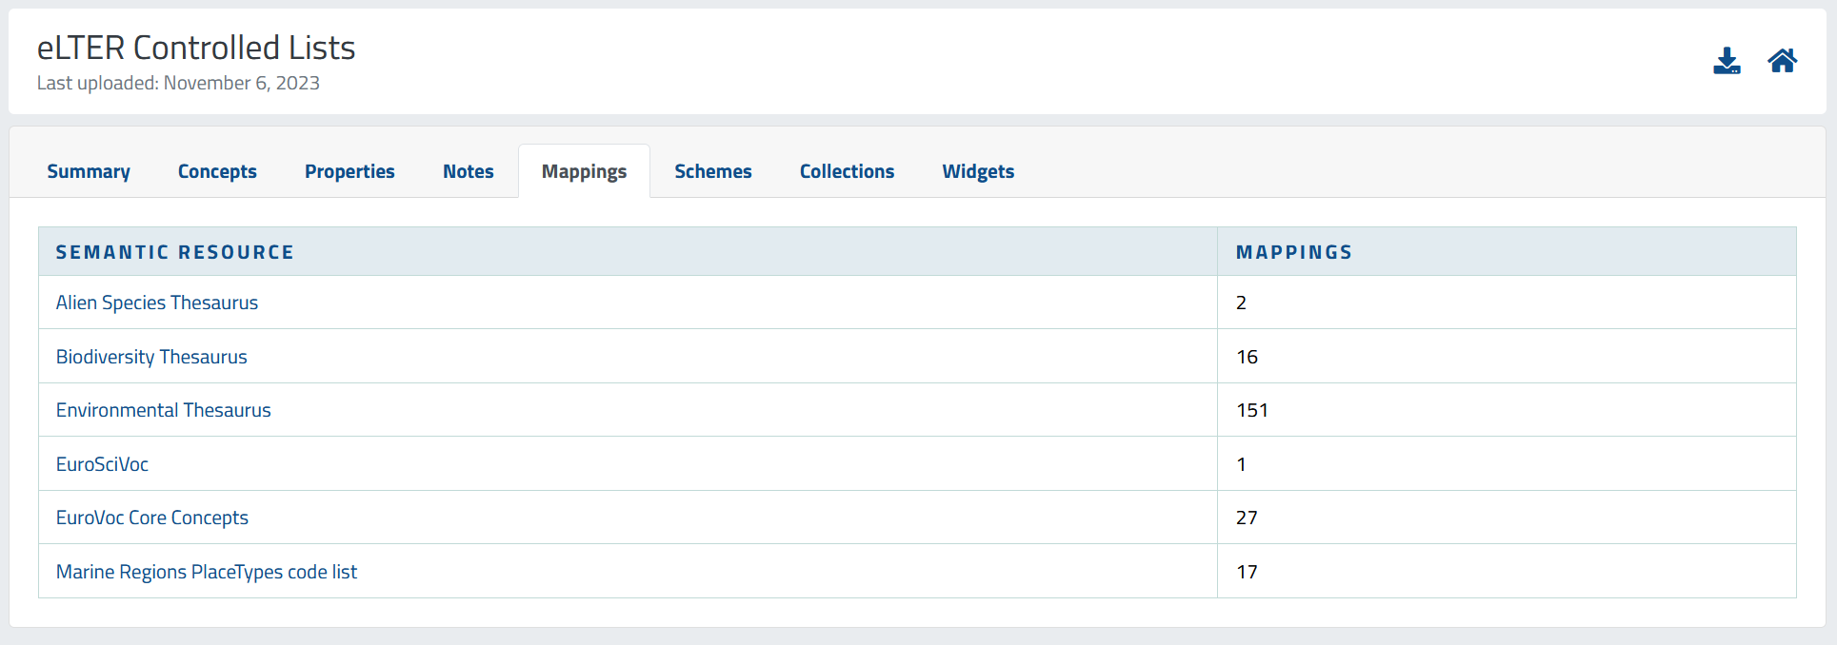Viewport: 1837px width, 645px height.
Task: Switch to the Summary tab
Action: pyautogui.click(x=89, y=171)
